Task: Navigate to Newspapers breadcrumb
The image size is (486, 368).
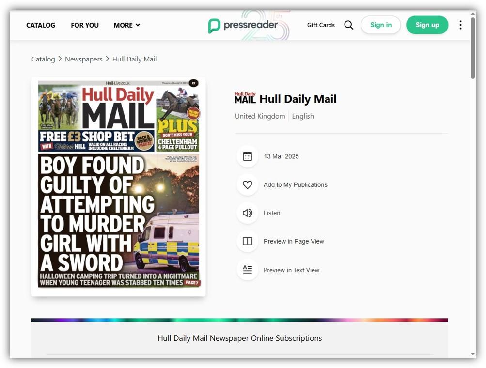Action: 84,59
